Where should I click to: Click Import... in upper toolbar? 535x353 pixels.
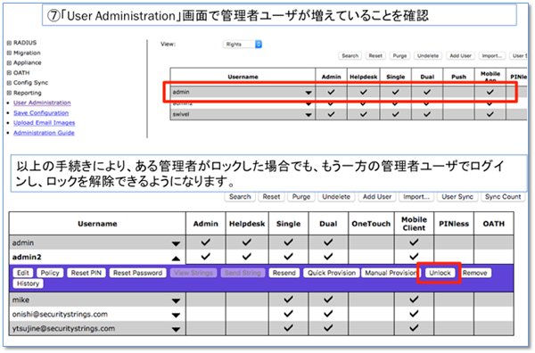pos(491,55)
